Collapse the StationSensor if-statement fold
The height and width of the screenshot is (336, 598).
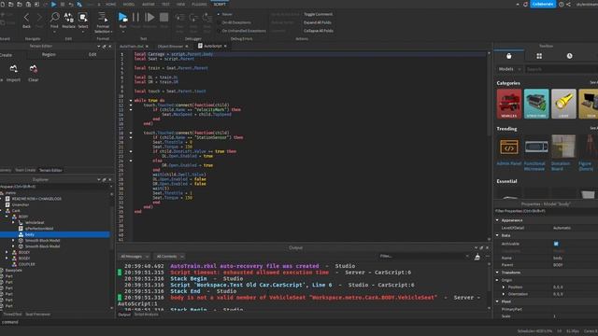pos(131,137)
